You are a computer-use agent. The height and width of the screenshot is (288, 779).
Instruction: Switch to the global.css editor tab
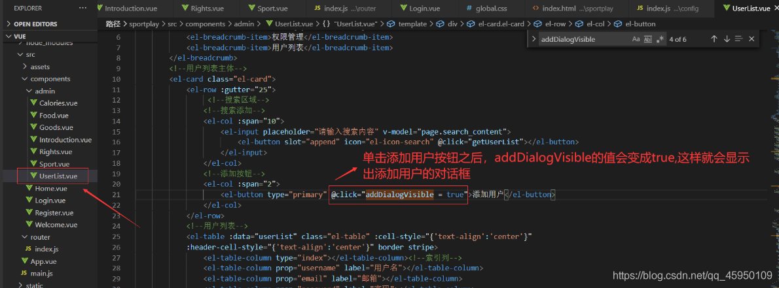(x=490, y=8)
